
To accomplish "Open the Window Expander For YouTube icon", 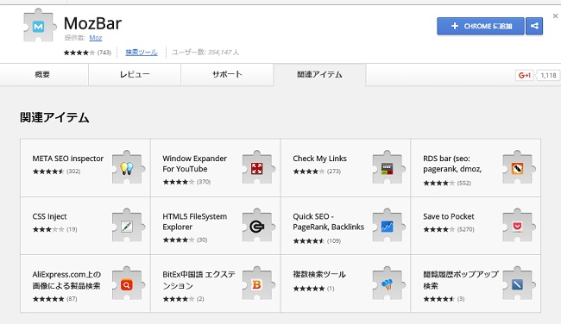I will point(258,167).
